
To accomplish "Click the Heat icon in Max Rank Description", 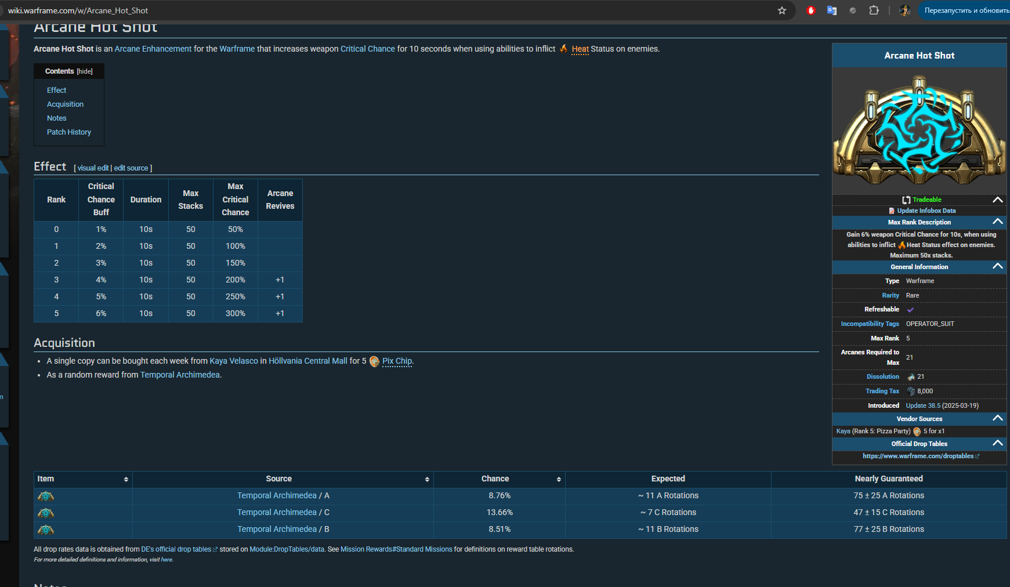I will [x=902, y=245].
